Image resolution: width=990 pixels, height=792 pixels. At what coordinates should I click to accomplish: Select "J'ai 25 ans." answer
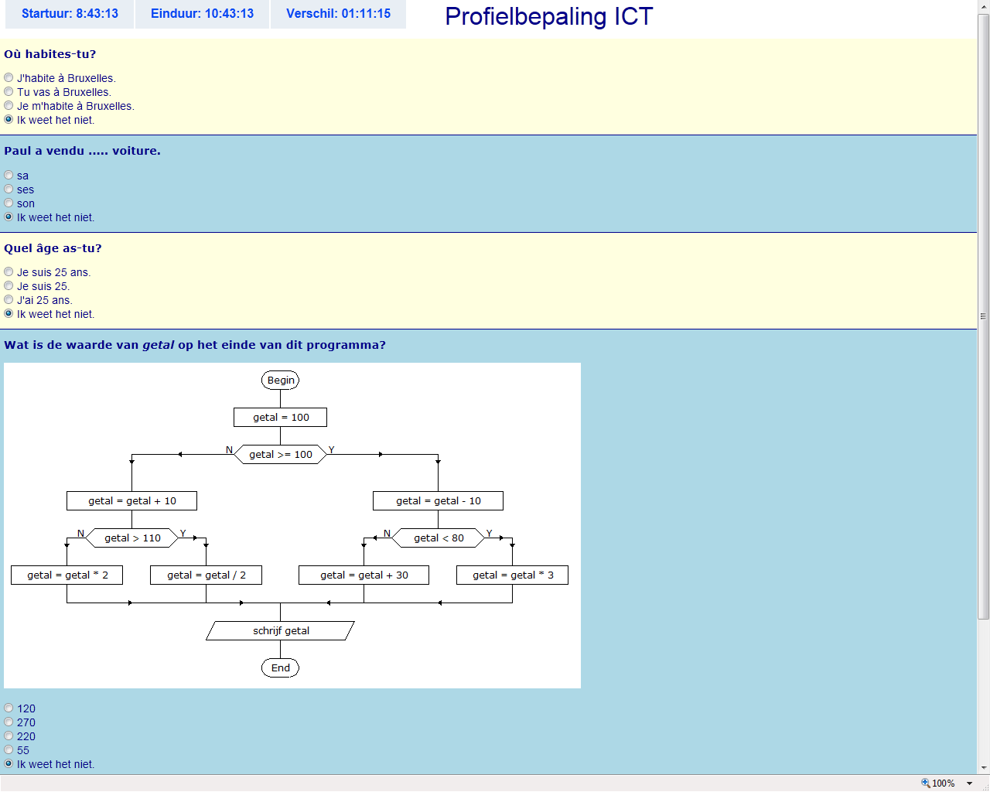pos(9,300)
